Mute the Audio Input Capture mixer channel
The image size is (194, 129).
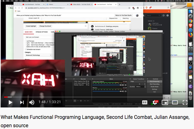[x=123, y=85]
